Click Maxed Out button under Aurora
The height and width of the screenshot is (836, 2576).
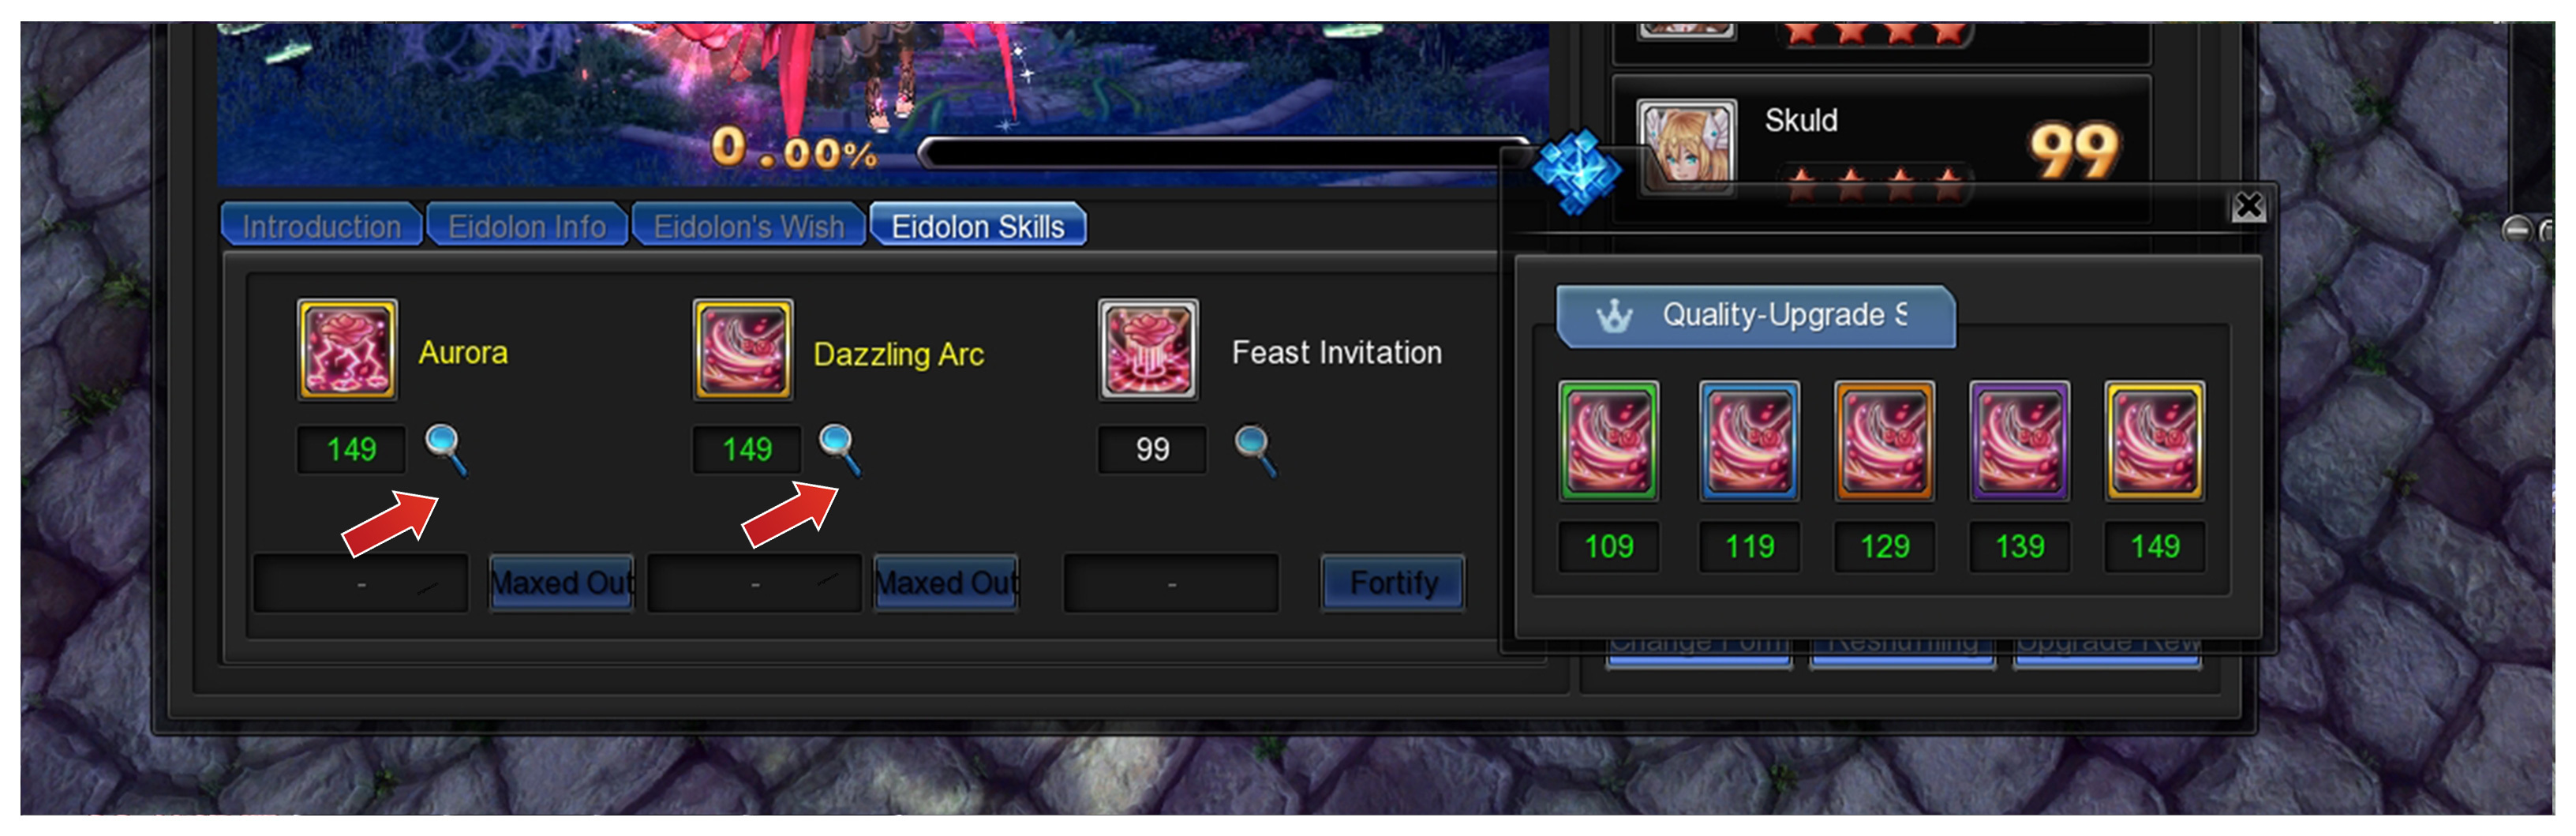coord(561,583)
